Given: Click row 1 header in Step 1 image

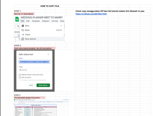Looking at the screenshot, I should click(16, 39).
